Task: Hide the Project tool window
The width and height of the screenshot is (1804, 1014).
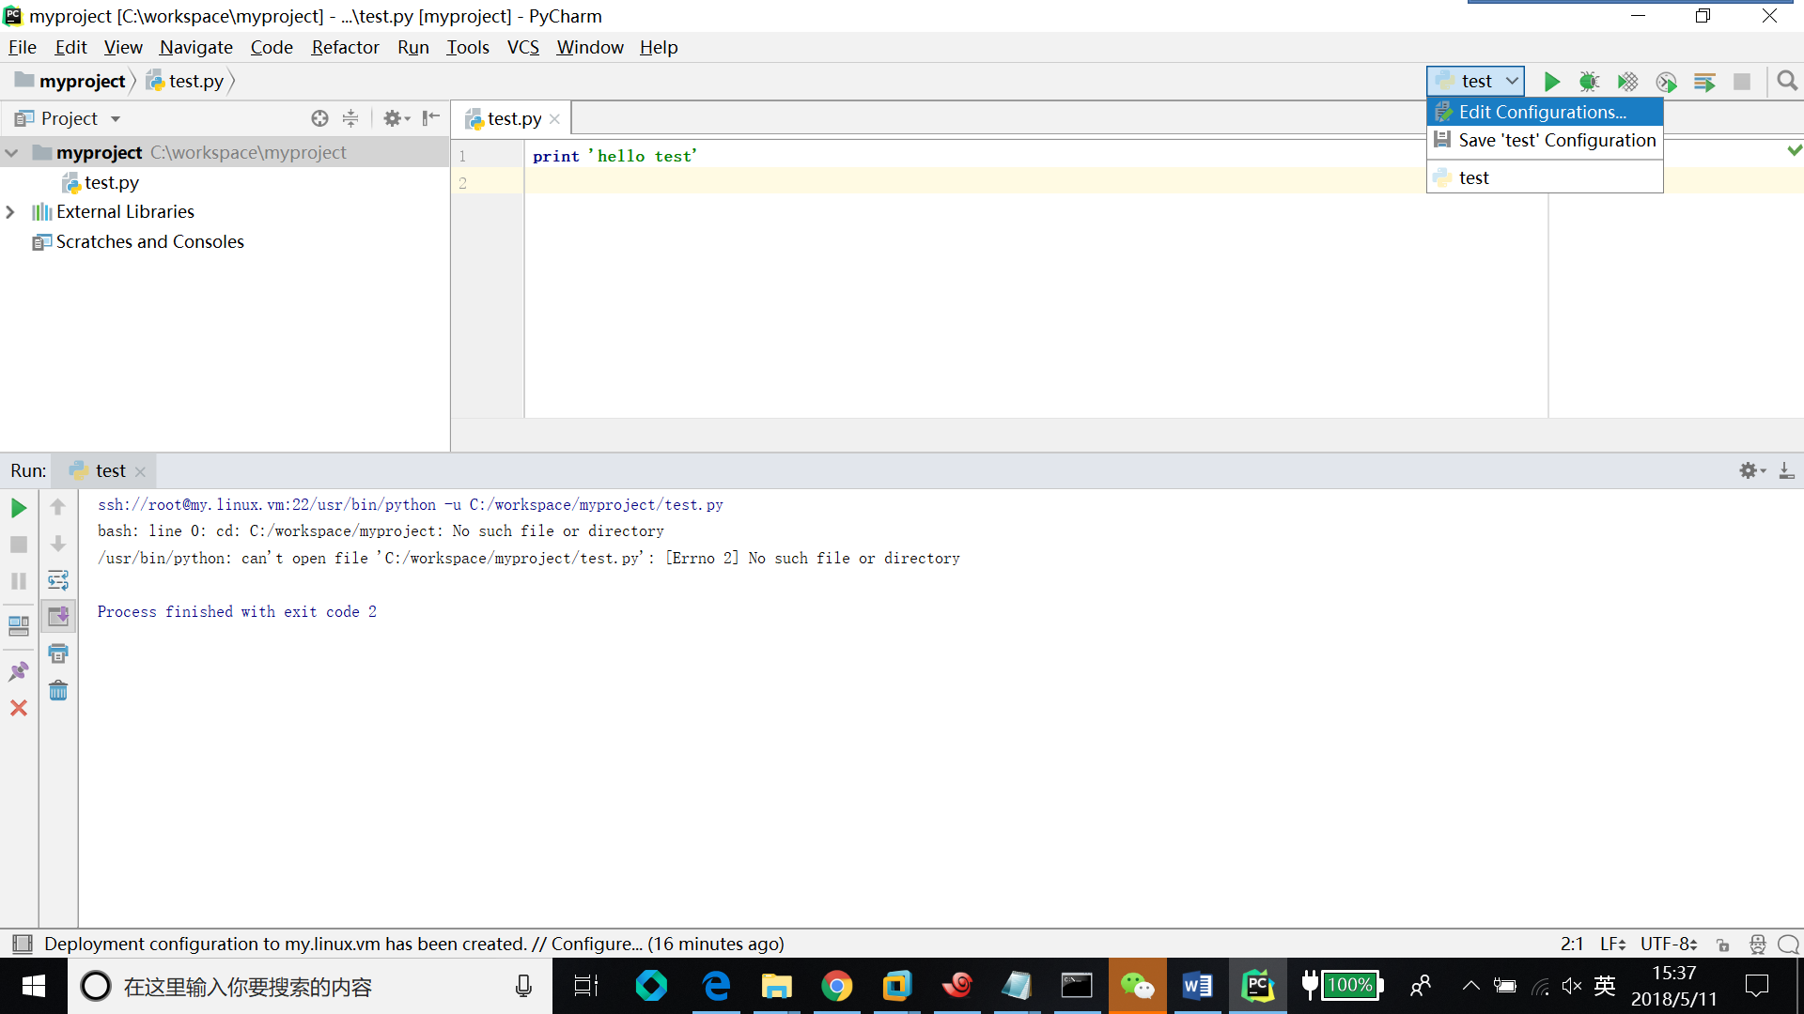Action: 431,118
